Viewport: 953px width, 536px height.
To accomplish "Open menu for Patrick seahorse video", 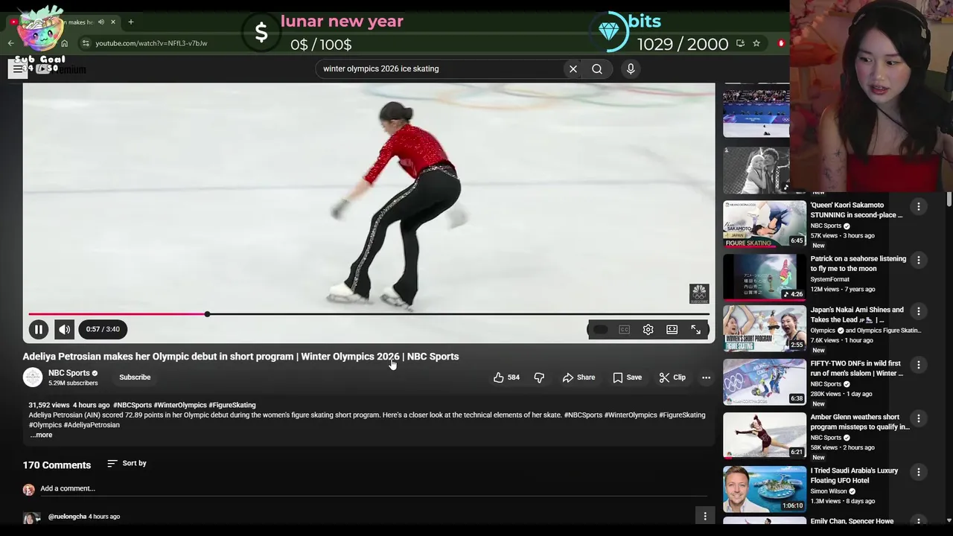I will pos(919,260).
